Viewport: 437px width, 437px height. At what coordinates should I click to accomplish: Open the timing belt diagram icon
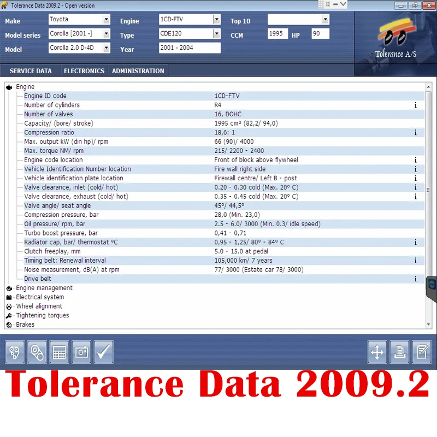[15, 352]
